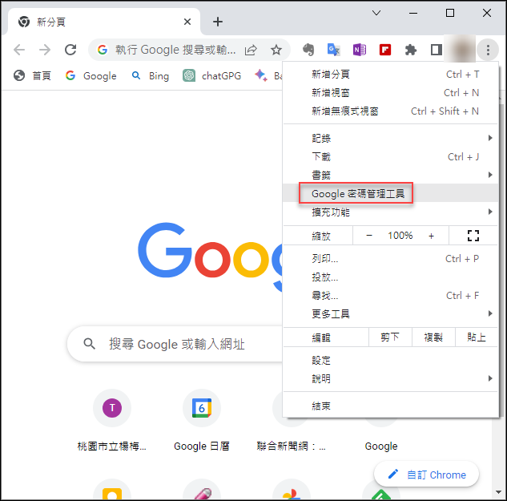This screenshot has width=507, height=501.
Task: Open the Evernote extension
Action: [308, 50]
